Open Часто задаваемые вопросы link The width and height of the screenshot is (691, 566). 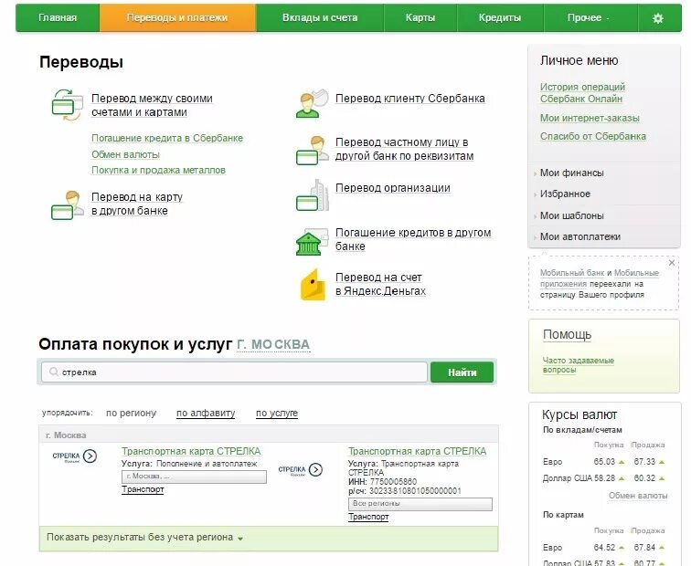(x=579, y=365)
